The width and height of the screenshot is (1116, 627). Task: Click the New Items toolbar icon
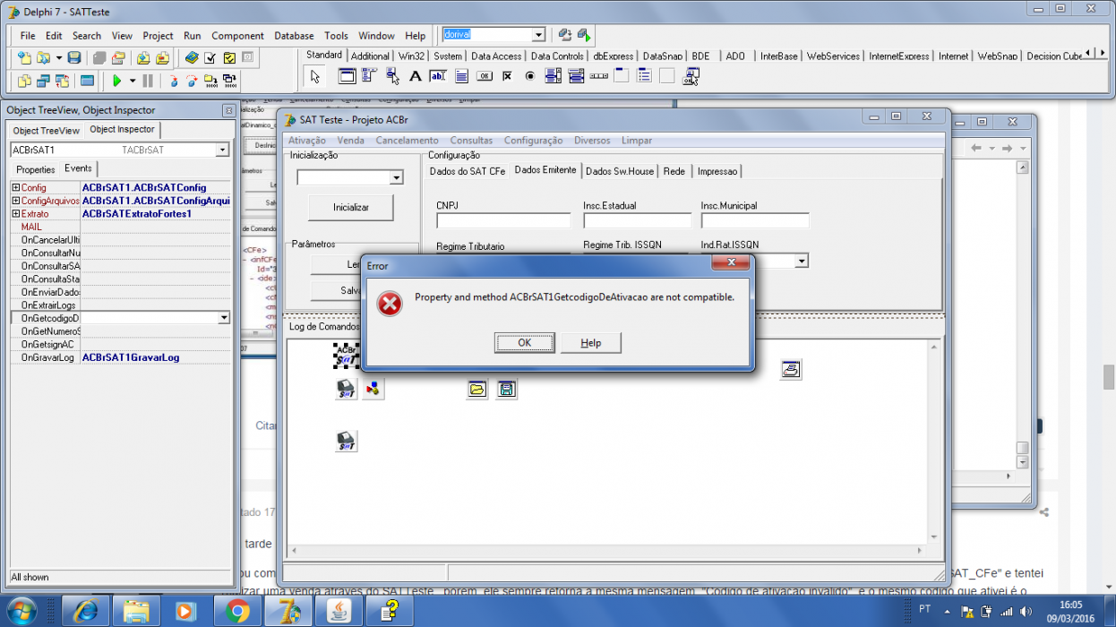[x=24, y=57]
